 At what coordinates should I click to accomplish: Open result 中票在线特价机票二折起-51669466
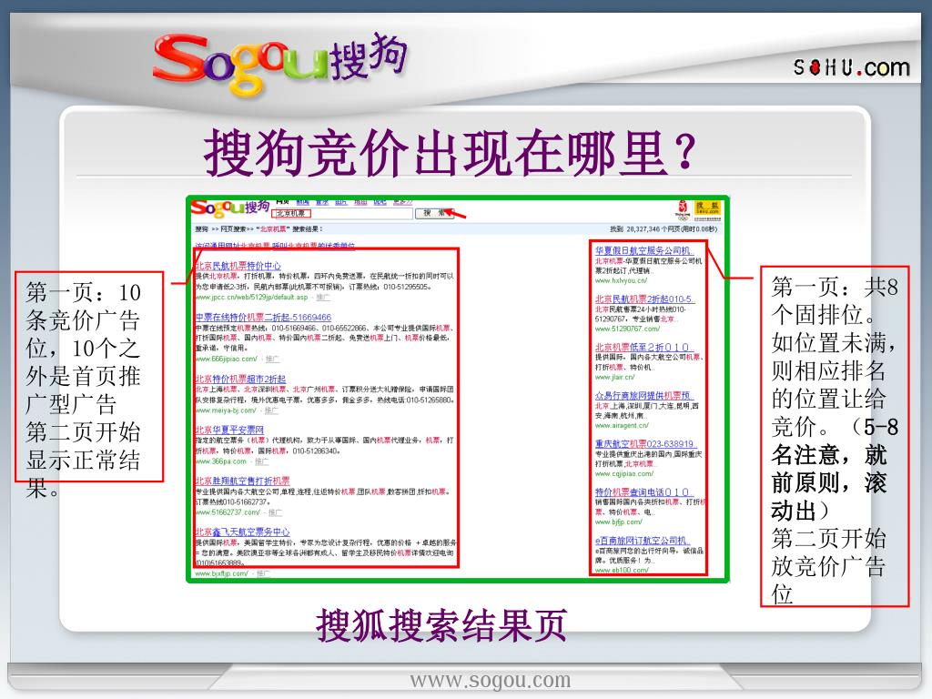263,318
